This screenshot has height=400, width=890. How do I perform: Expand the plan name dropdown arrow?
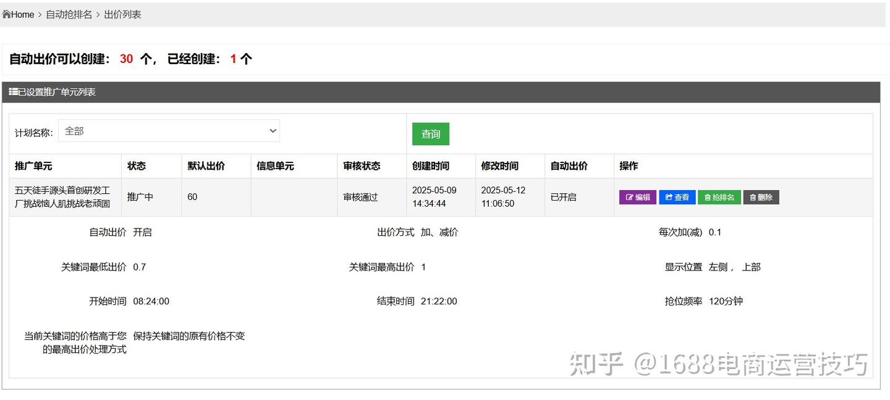(x=273, y=131)
